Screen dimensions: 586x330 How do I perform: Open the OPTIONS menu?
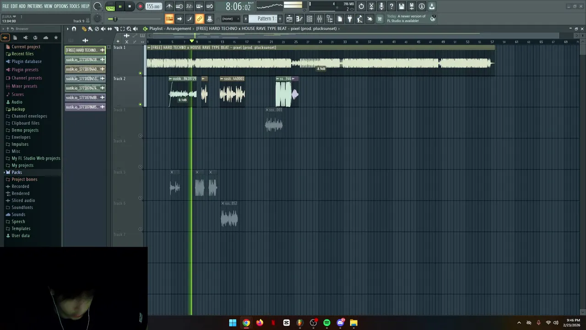[x=61, y=6]
